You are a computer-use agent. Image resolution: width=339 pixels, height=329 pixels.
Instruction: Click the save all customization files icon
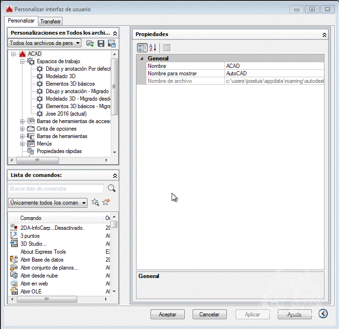point(101,44)
